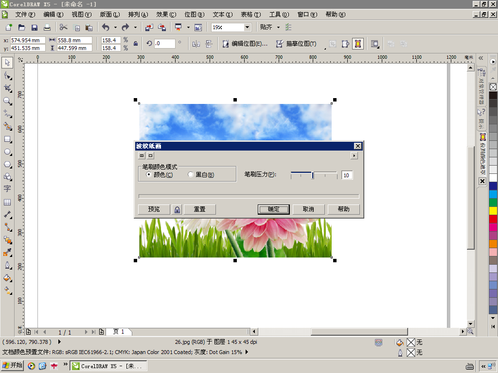The height and width of the screenshot is (373, 498).
Task: Open the 编辑 menu
Action: coord(53,15)
